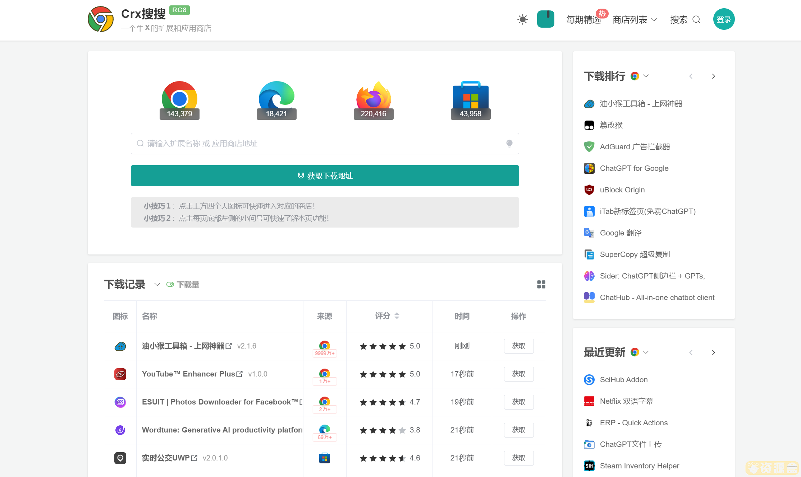
Task: Switch to grid view icon
Action: tap(541, 285)
